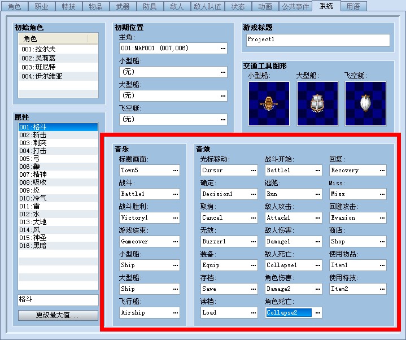Open the 小型船 start position ellipsis button

(223, 72)
